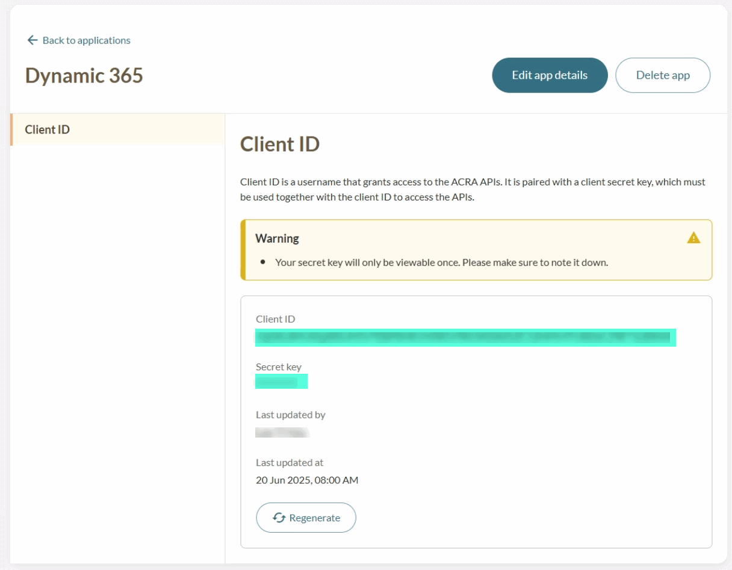Click the circular arrows icon on Regenerate
Image resolution: width=732 pixels, height=570 pixels.
tap(279, 518)
